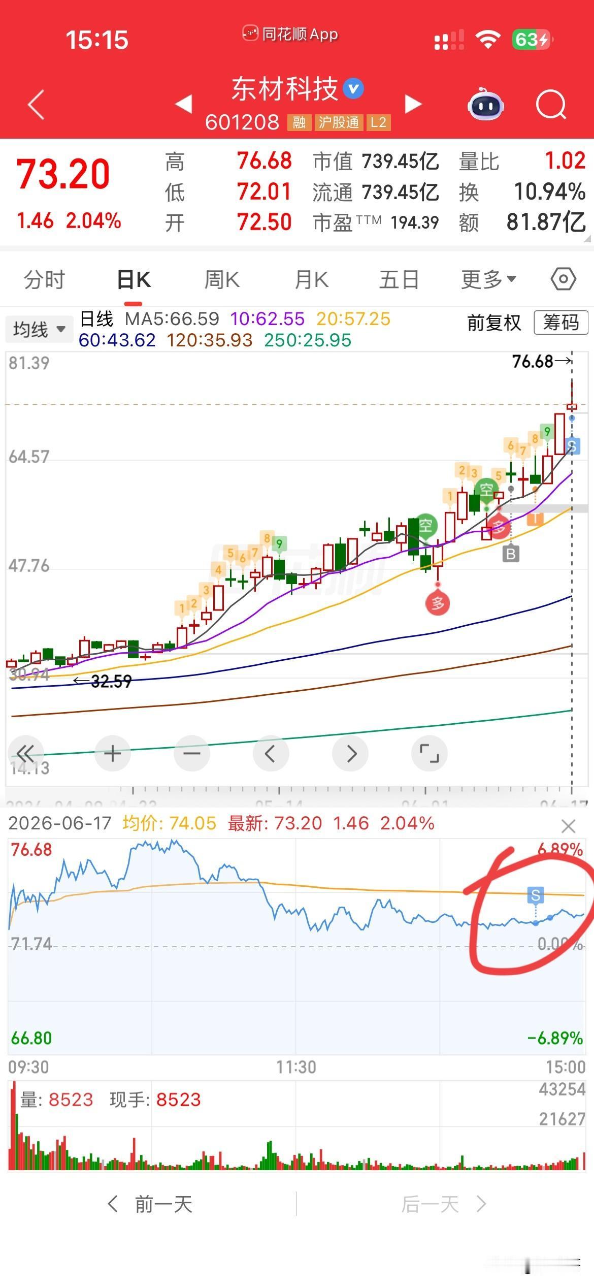Tap 同花顺 App label in status bar

(290, 35)
